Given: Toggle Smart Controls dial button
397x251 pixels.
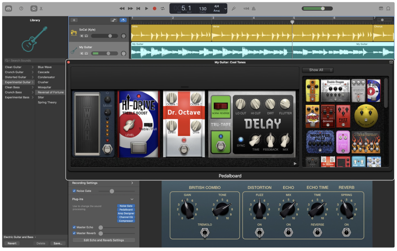Looking at the screenshot, I should click(x=34, y=8).
